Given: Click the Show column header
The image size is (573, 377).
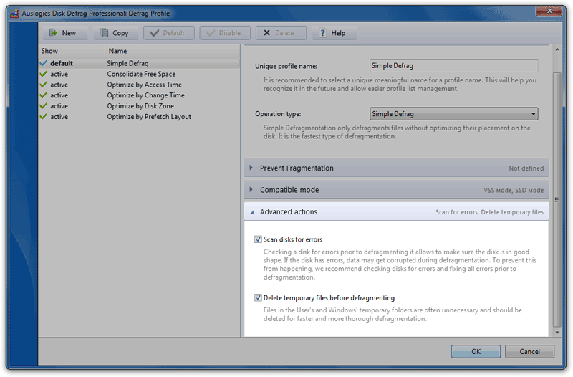Looking at the screenshot, I should 72,51.
